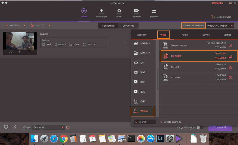This screenshot has width=238, height=145.
Task: Choose 3GP format
Action: (x=143, y=82)
